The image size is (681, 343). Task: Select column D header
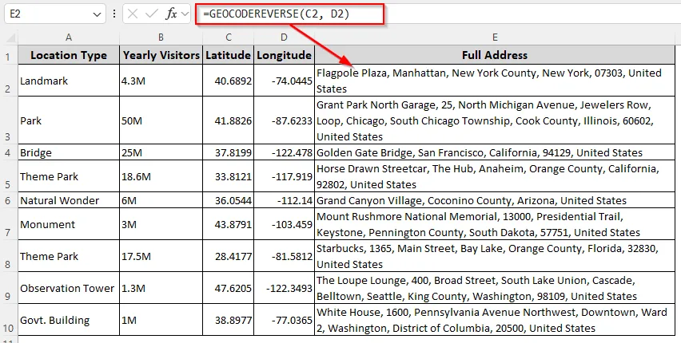point(284,37)
